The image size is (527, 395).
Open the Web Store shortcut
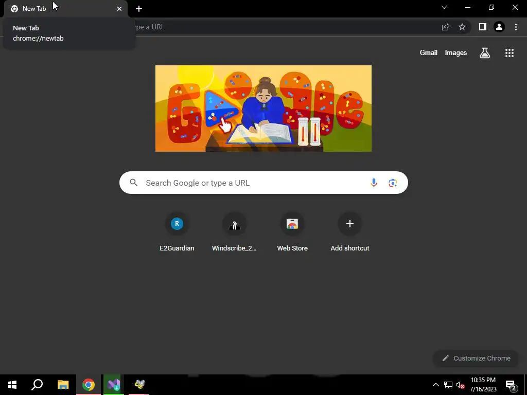292,232
